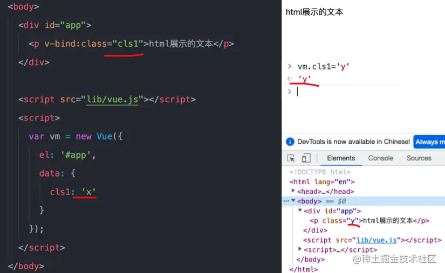This screenshot has width=445, height=273.
Task: Select the closing </div> row in Elements
Action: (315, 230)
